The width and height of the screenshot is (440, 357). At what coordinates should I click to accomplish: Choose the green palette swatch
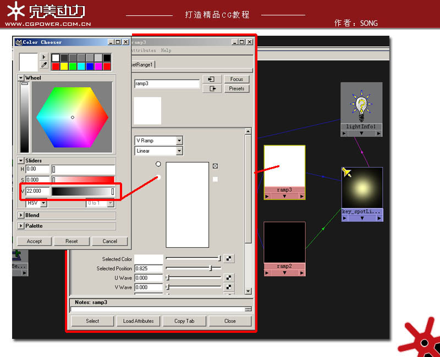73,66
